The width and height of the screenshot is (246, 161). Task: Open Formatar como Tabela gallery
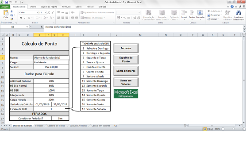click(x=162, y=15)
